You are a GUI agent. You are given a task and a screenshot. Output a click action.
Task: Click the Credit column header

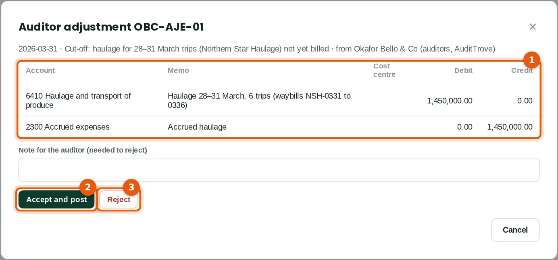point(522,70)
